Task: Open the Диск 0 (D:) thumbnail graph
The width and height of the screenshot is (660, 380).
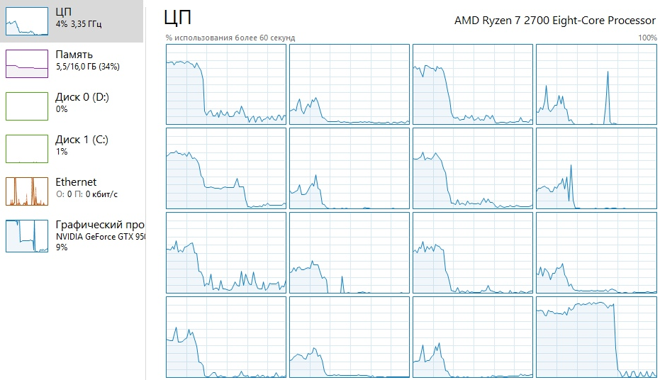Action: [27, 106]
